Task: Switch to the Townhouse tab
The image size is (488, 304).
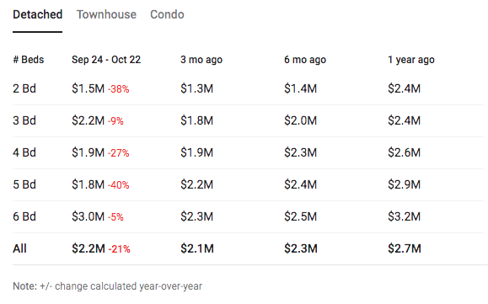Action: click(106, 14)
